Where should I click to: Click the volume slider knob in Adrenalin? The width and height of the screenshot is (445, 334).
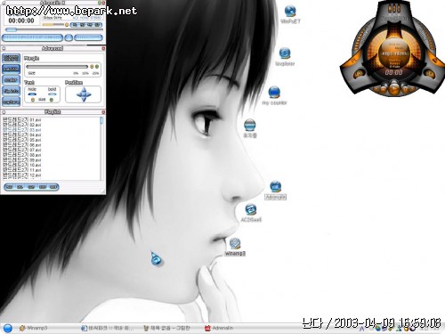tap(67, 25)
